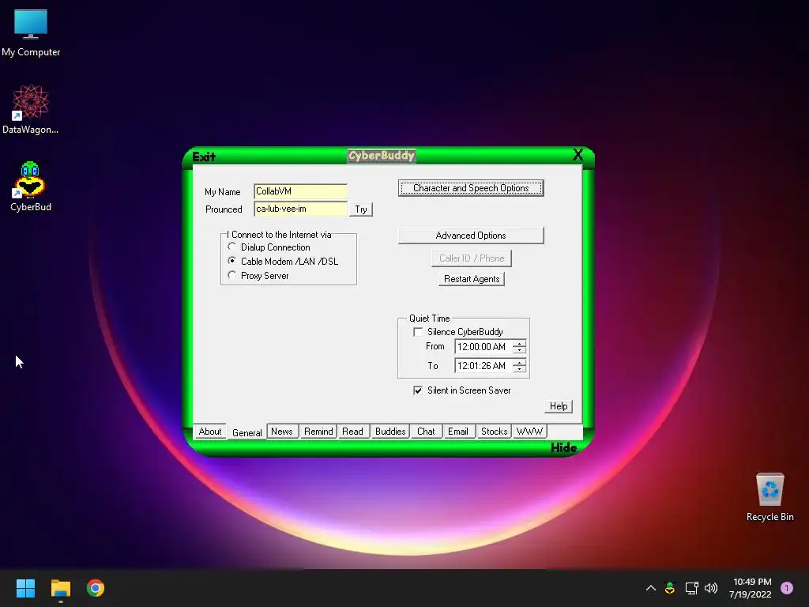The height and width of the screenshot is (607, 809).
Task: Open Advanced Options
Action: (471, 236)
